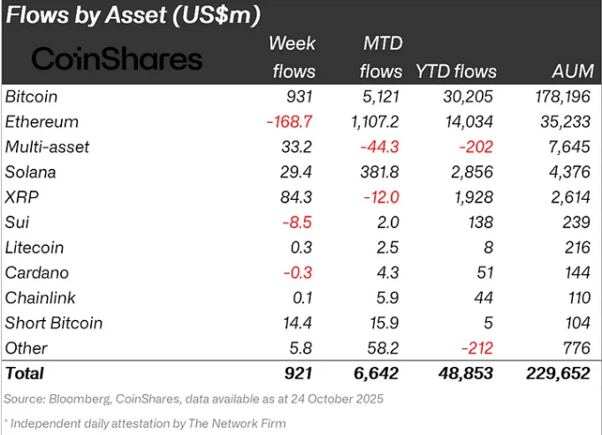
Task: Select the "Week flows" column header
Action: [293, 57]
